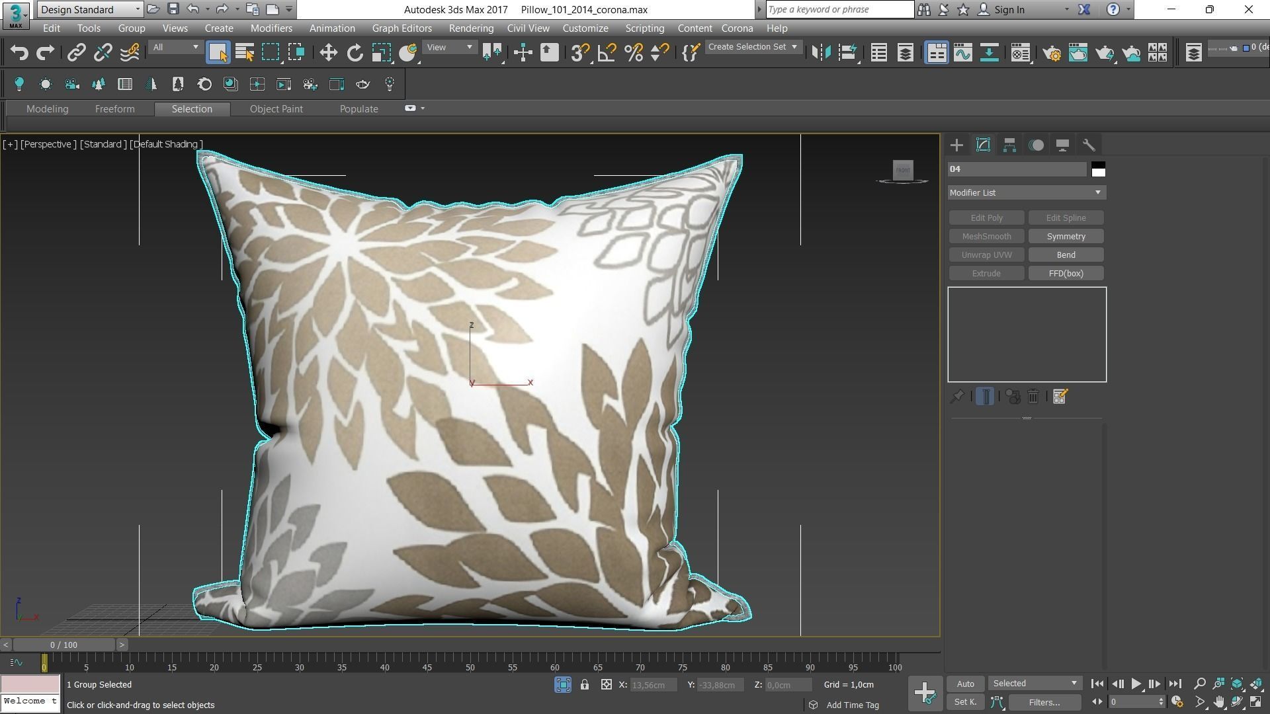Select the Bind to Space Warp tool
This screenshot has height=714, width=1270.
(130, 53)
